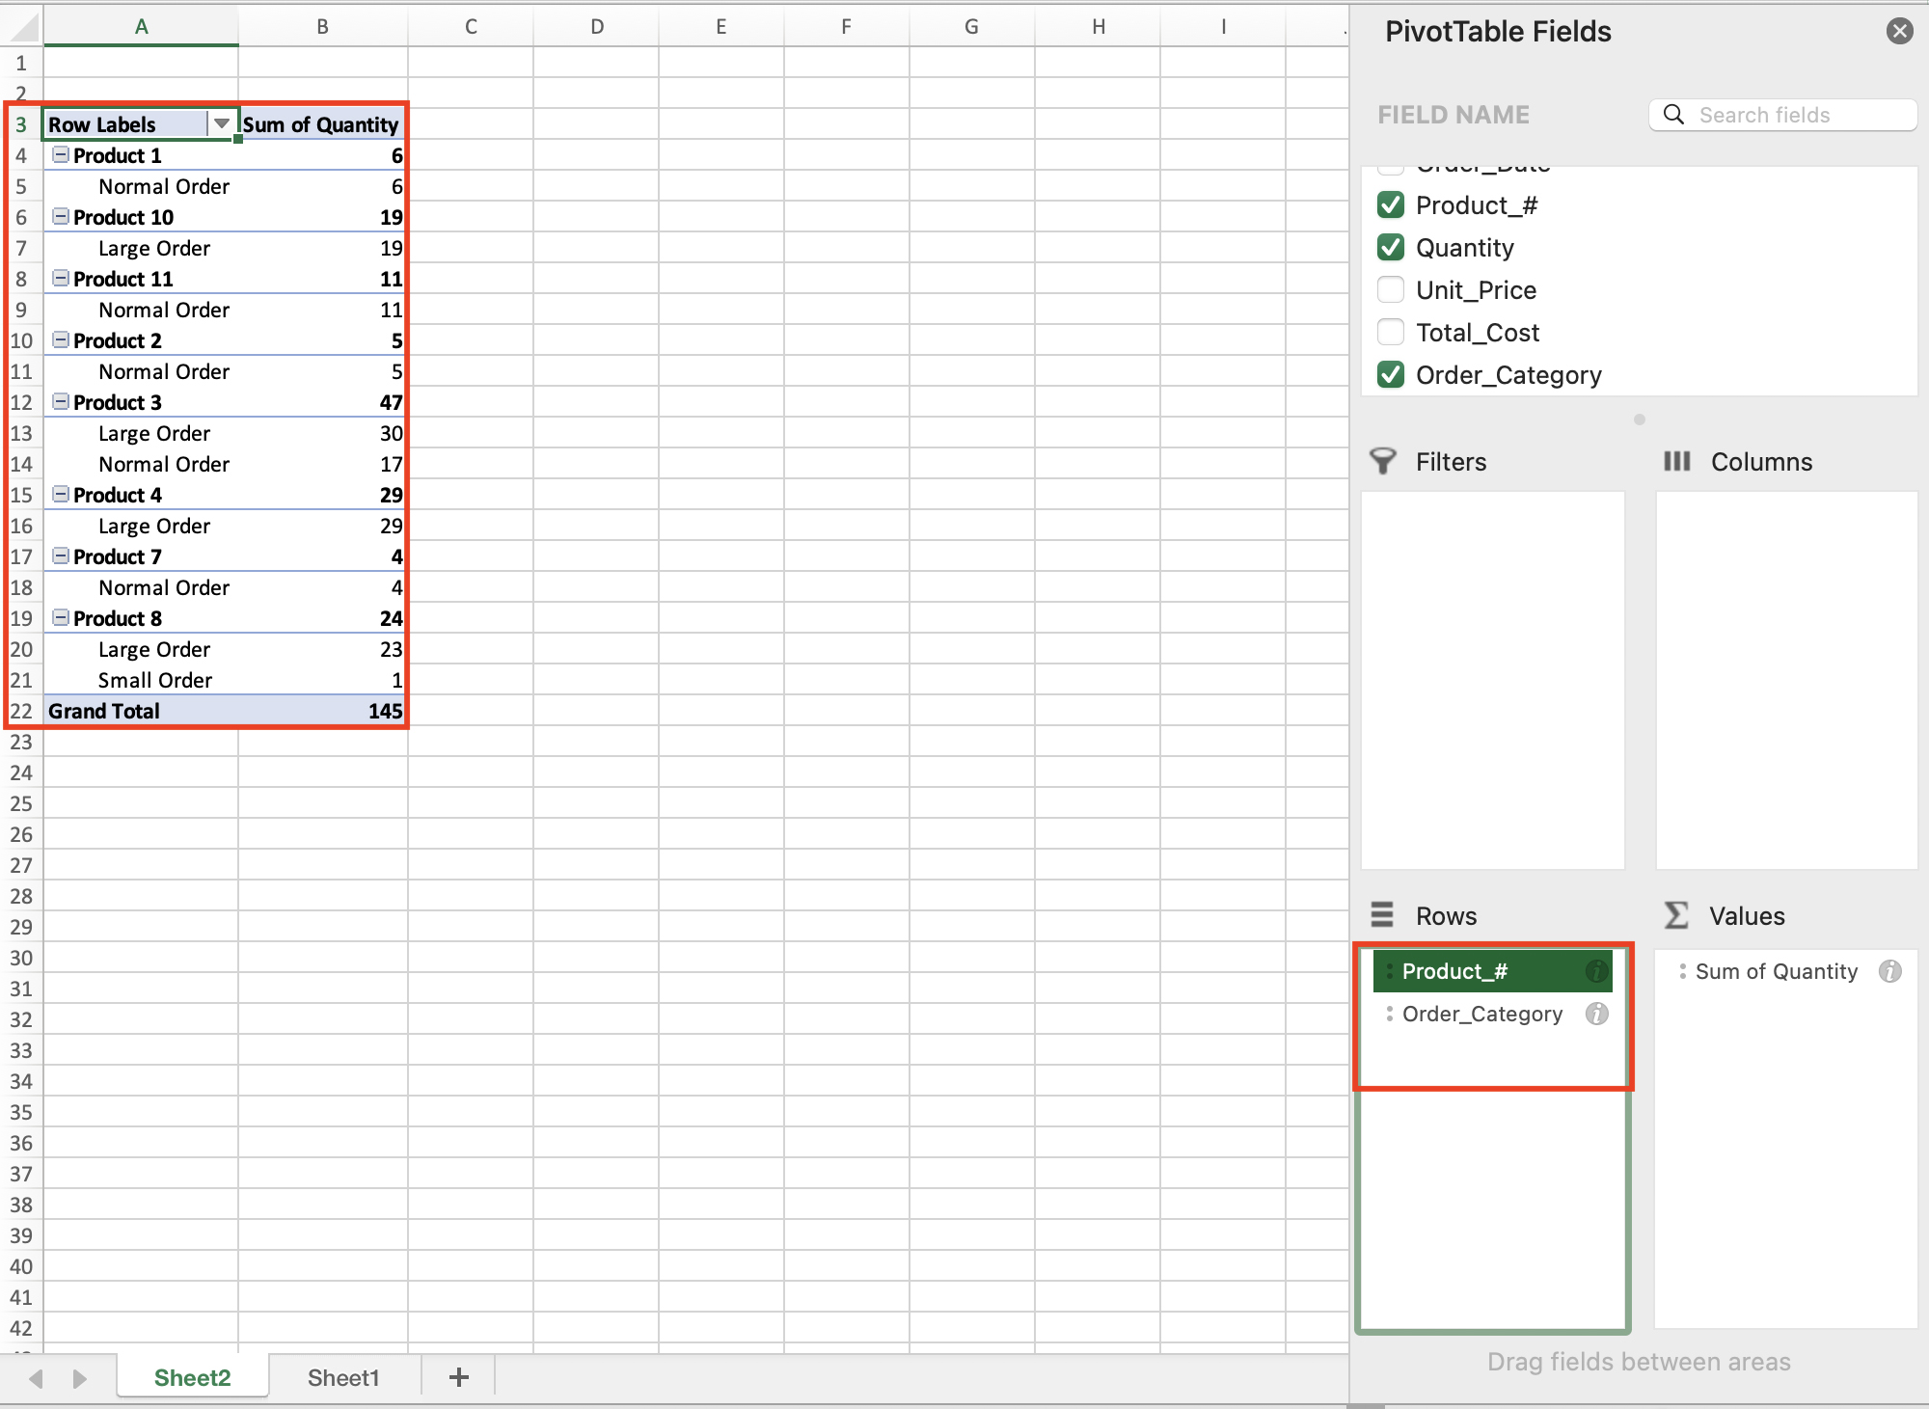
Task: Click the Values area sigma icon
Action: pos(1675,914)
